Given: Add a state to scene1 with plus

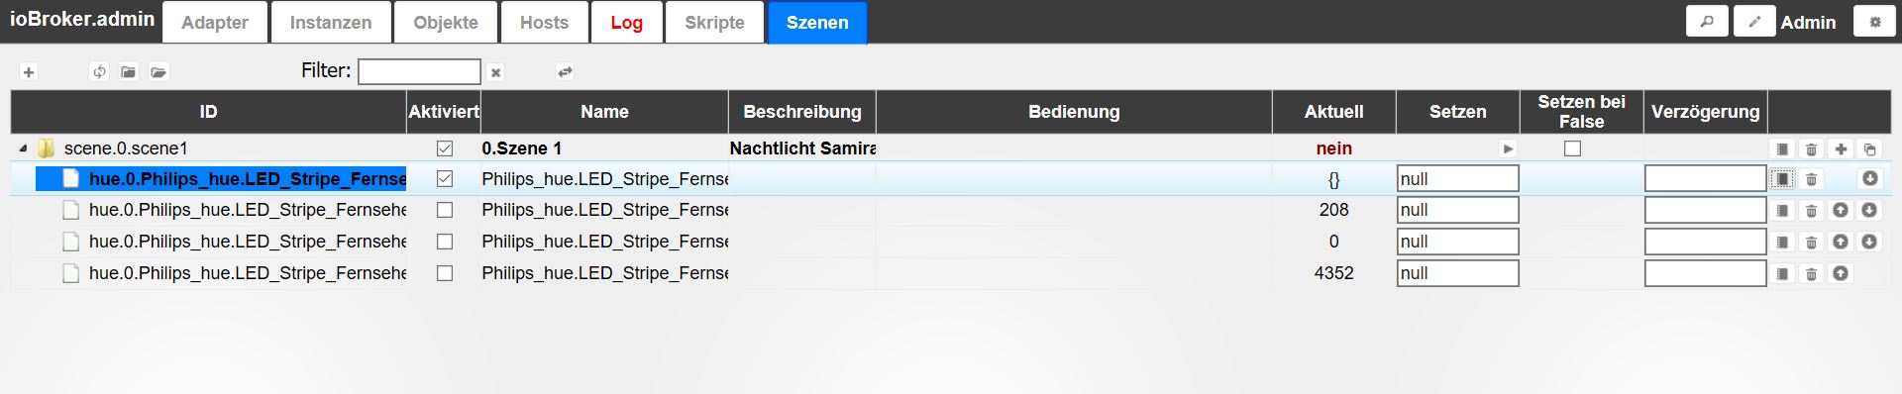Looking at the screenshot, I should [x=1841, y=149].
